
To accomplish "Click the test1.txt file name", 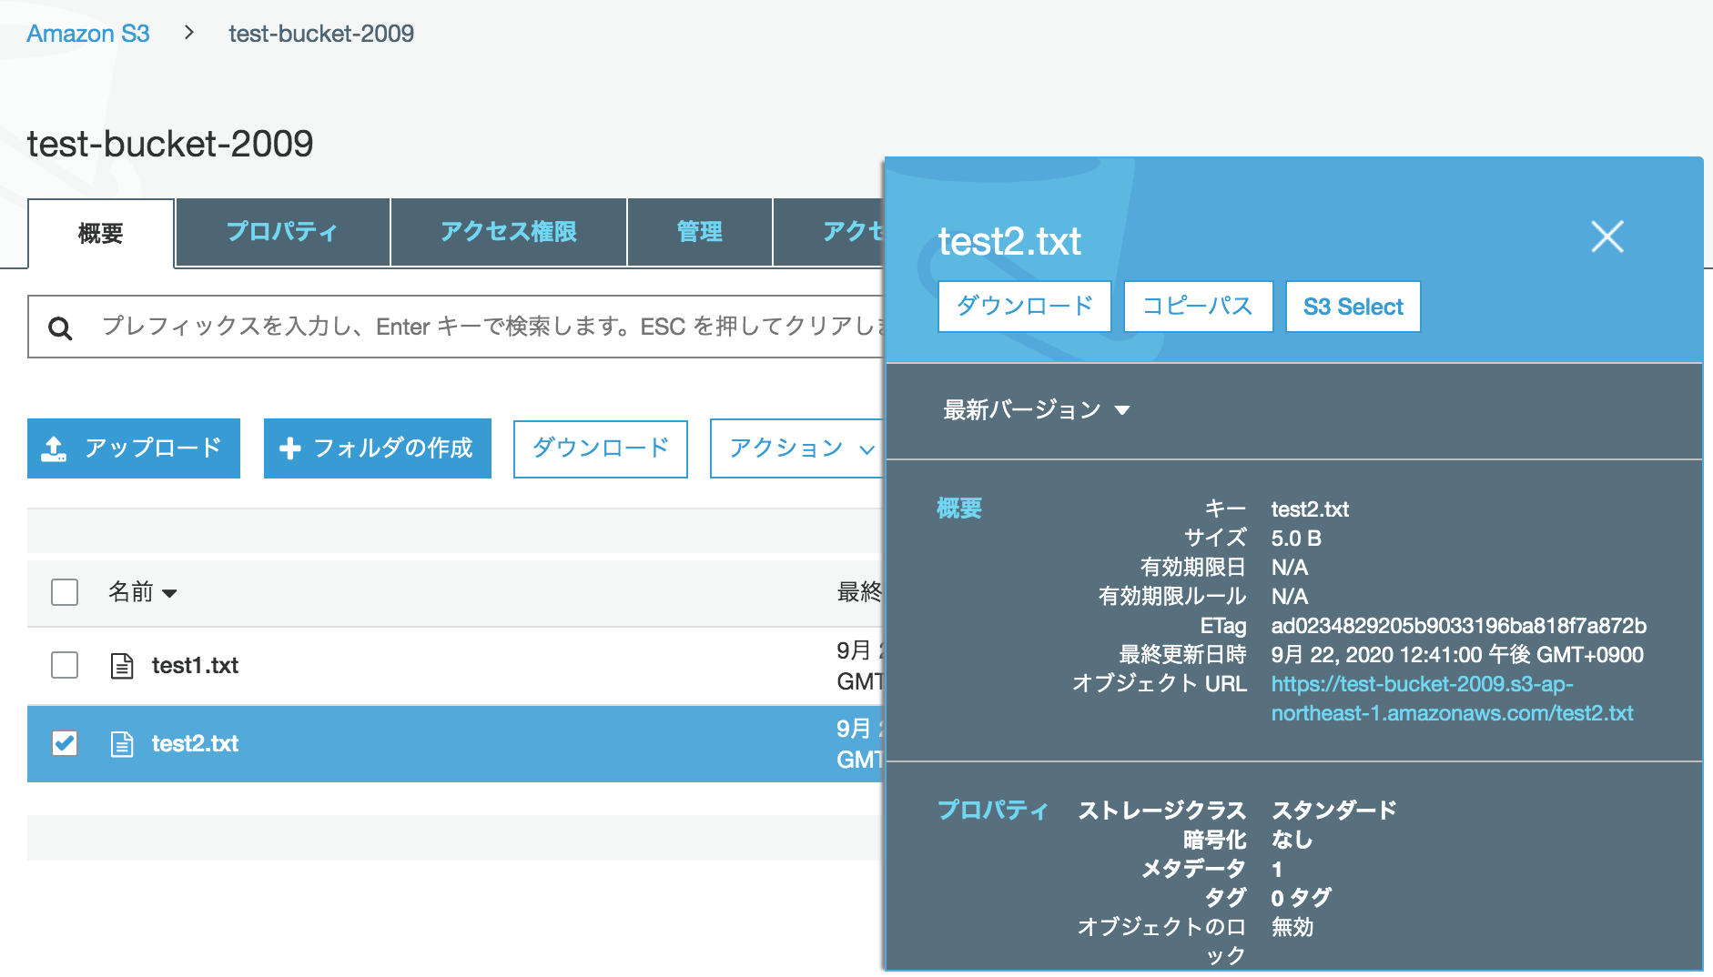I will click(195, 666).
